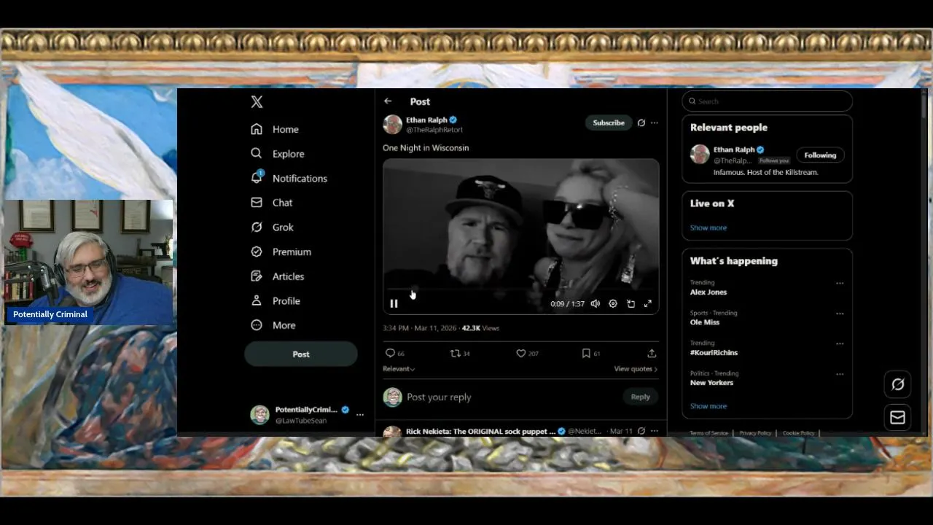Open the PotentiallyCrimi... account switcher menu
The height and width of the screenshot is (525, 933).
pos(307,415)
